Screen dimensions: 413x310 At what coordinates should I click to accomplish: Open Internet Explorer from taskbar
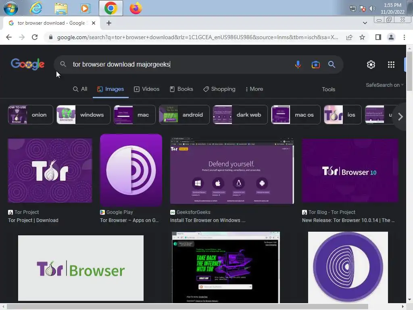point(36,8)
